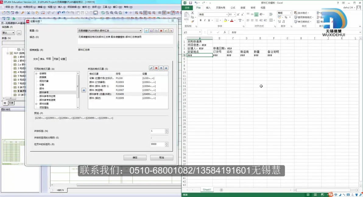Open the 默认 filter dropdown in the EPLAN navigator
Screen dimensions: 363x197
pos(8,33)
